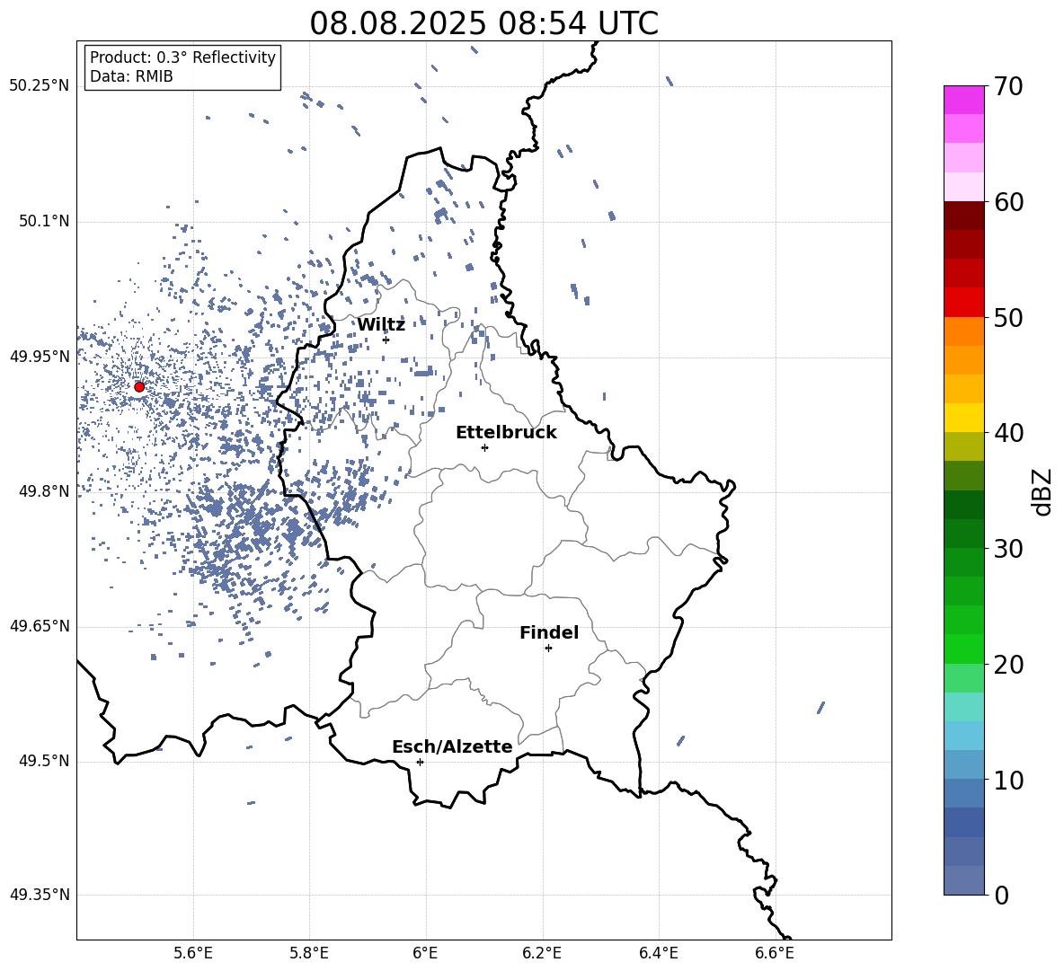The image size is (1064, 971).
Task: Click the 6.6°E longitude label
Action: click(x=775, y=953)
